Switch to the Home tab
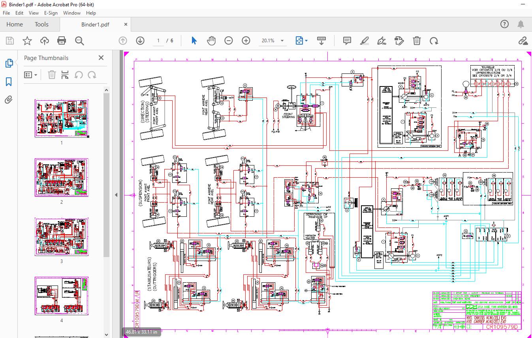The image size is (532, 338). click(15, 24)
